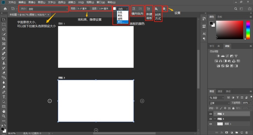Click the search magnifier icon at top right
Image resolution: width=253 pixels, height=135 pixels.
click(x=236, y=9)
